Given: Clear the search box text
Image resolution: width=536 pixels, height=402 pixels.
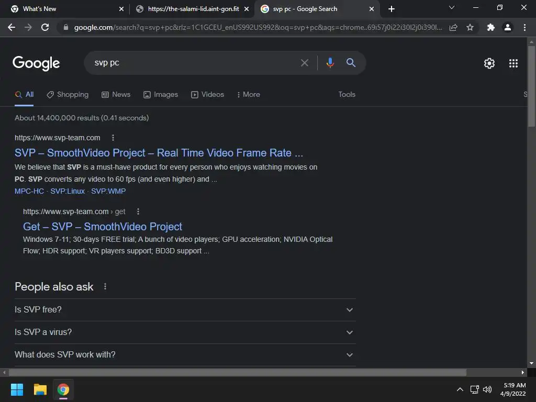Looking at the screenshot, I should click(x=304, y=63).
